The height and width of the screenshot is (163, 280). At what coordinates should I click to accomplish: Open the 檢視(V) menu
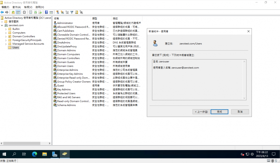[28, 7]
